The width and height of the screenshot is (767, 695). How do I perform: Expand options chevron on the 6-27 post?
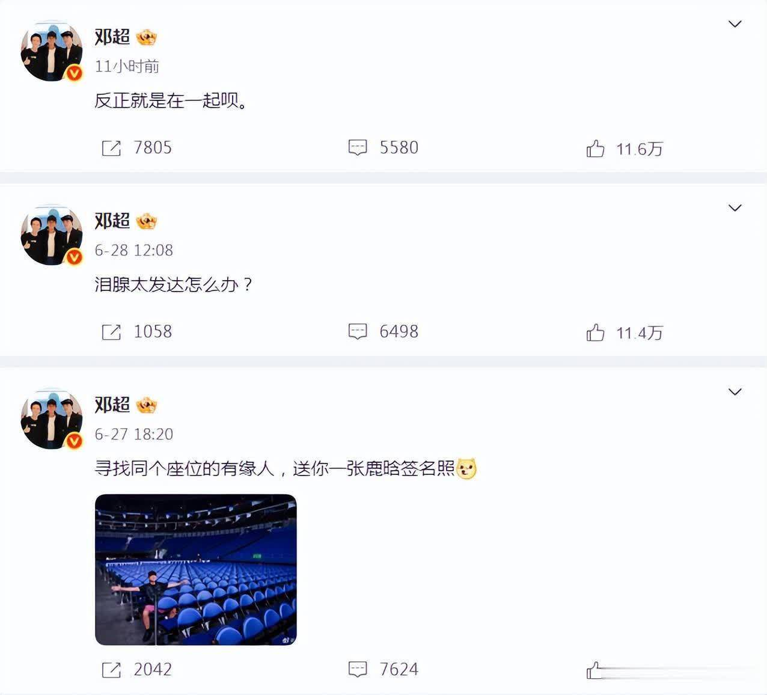[735, 392]
